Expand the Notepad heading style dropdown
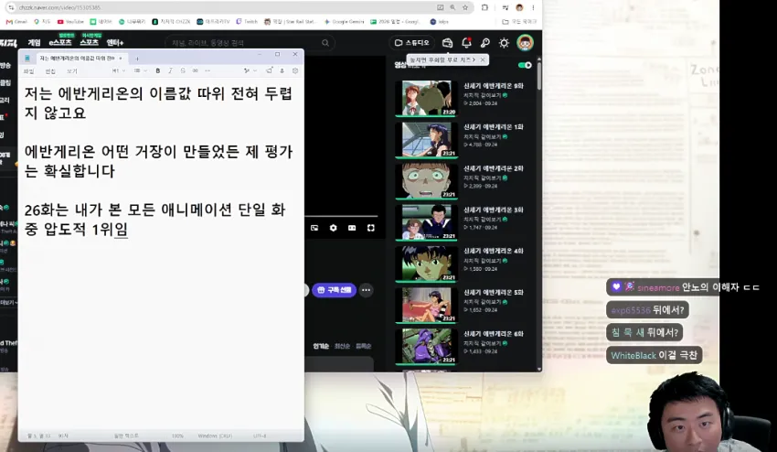 [x=118, y=71]
